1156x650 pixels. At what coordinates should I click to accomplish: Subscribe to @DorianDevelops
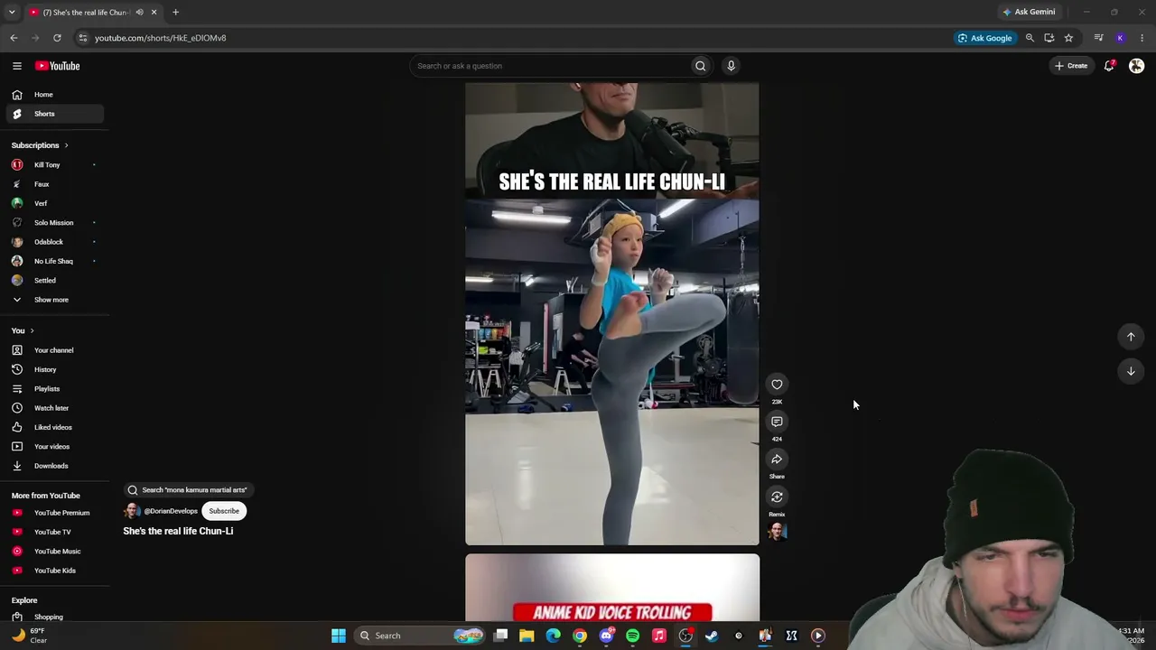pos(224,511)
